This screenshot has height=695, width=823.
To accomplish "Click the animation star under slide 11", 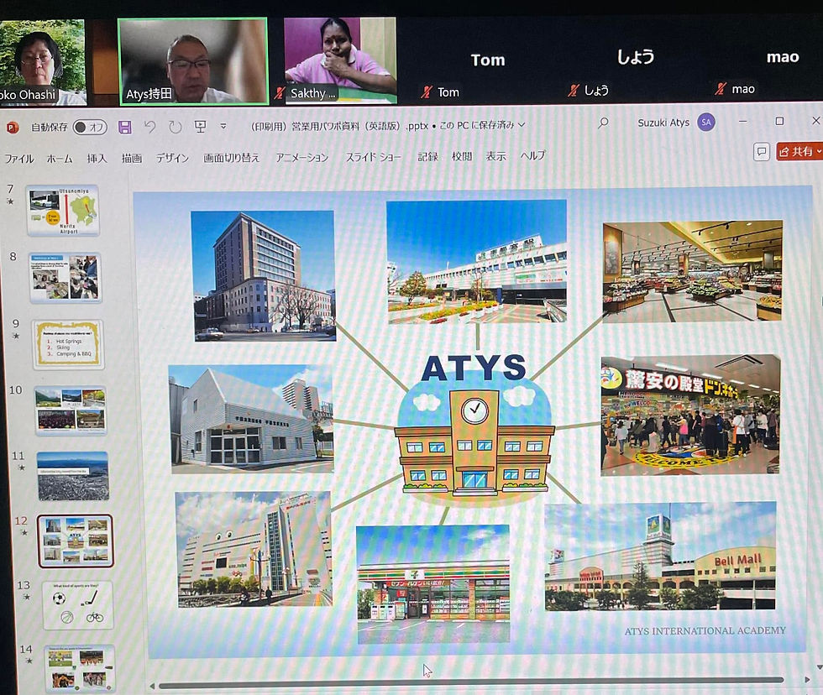I will 21,467.
